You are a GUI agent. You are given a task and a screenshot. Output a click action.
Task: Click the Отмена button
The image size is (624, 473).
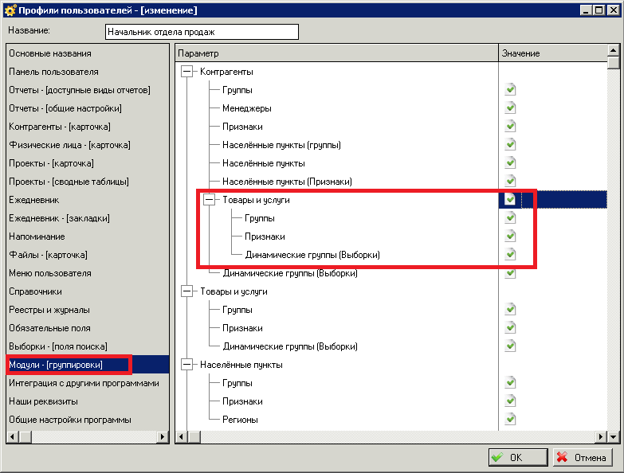[583, 458]
